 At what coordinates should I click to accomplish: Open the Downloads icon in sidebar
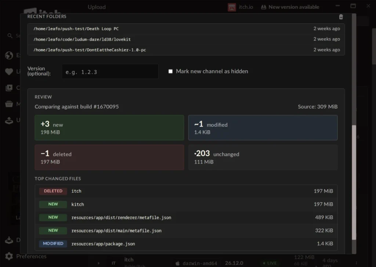(9, 240)
